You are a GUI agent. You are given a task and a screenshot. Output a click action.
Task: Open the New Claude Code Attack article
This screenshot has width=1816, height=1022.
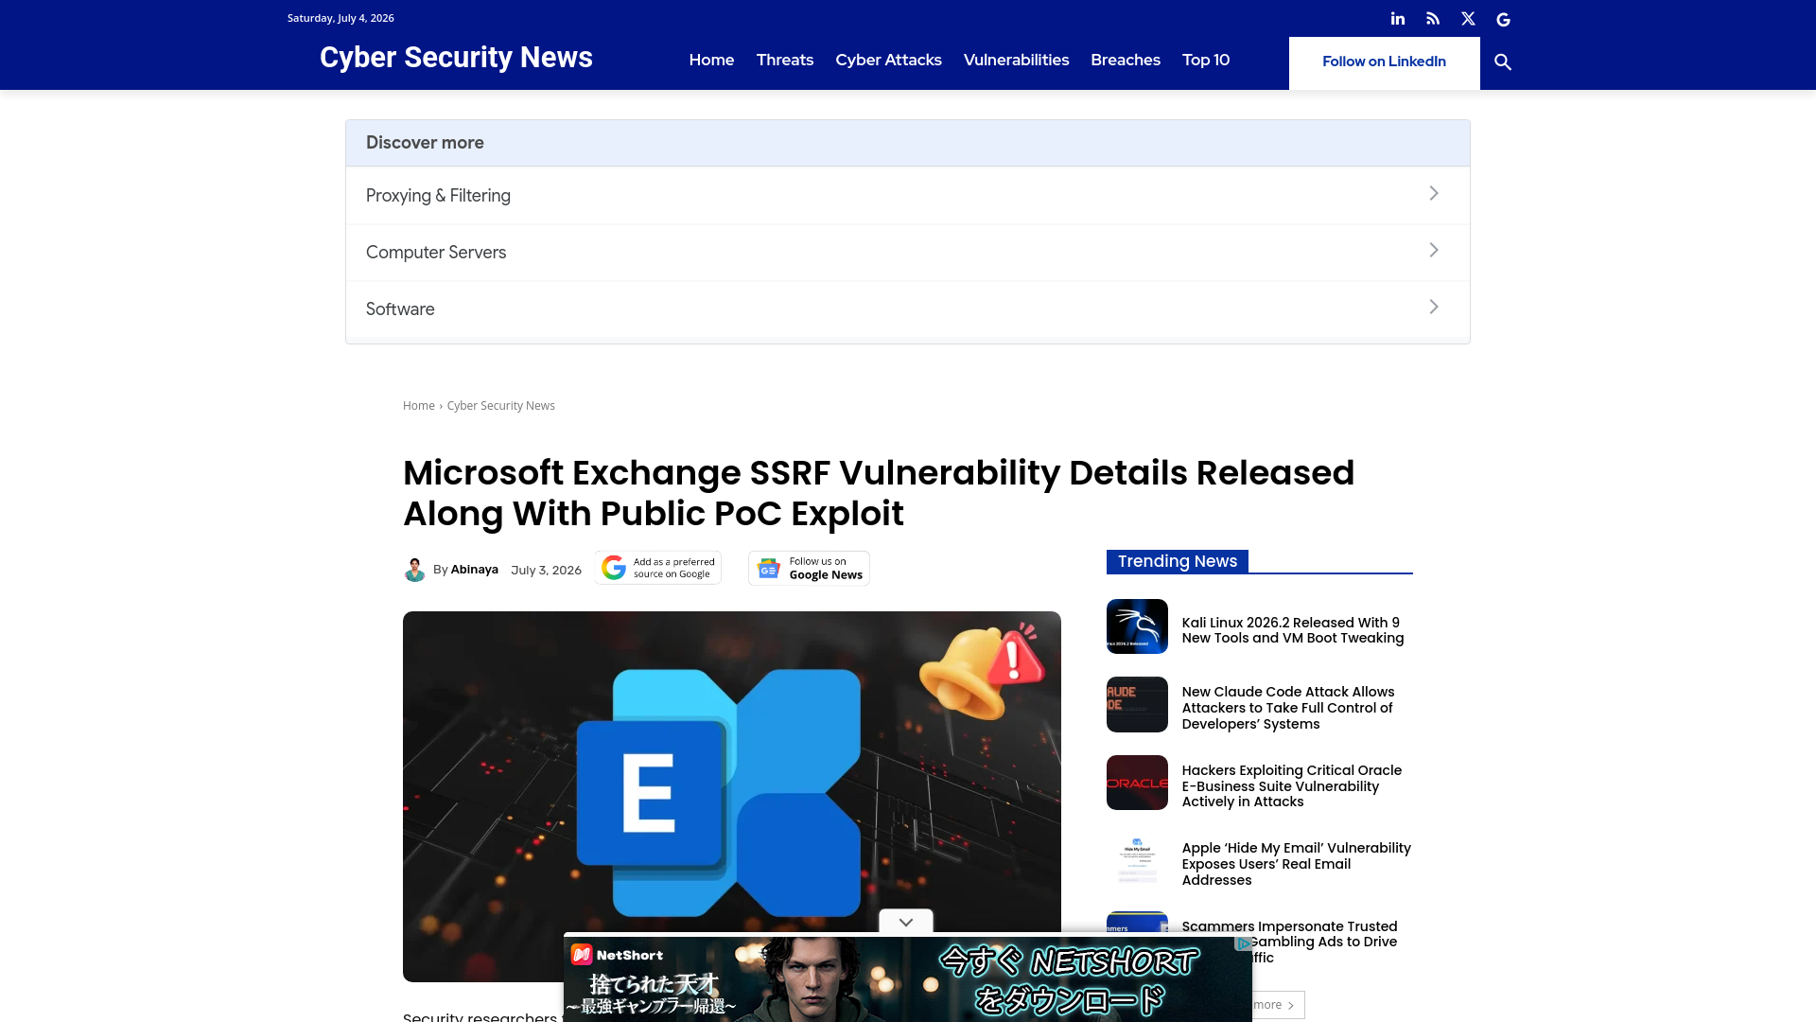click(x=1287, y=708)
